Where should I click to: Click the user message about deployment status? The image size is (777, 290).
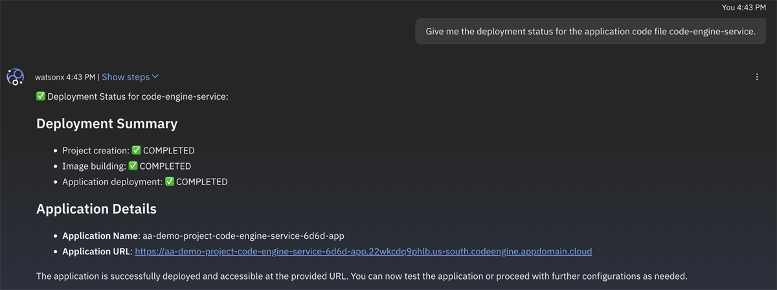[x=591, y=32]
